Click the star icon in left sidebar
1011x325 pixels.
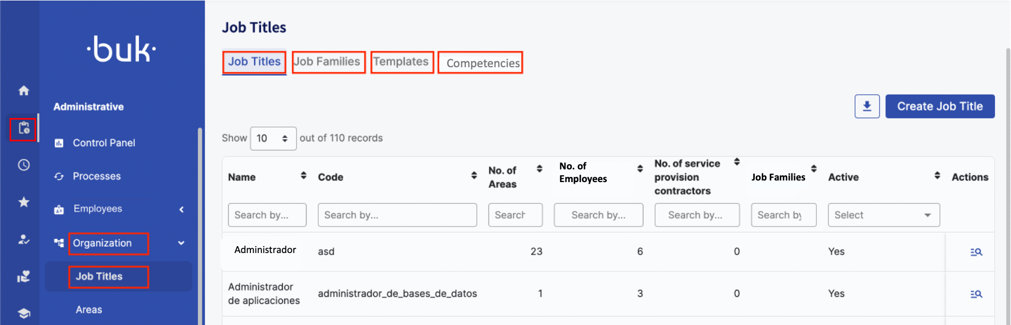pos(23,202)
